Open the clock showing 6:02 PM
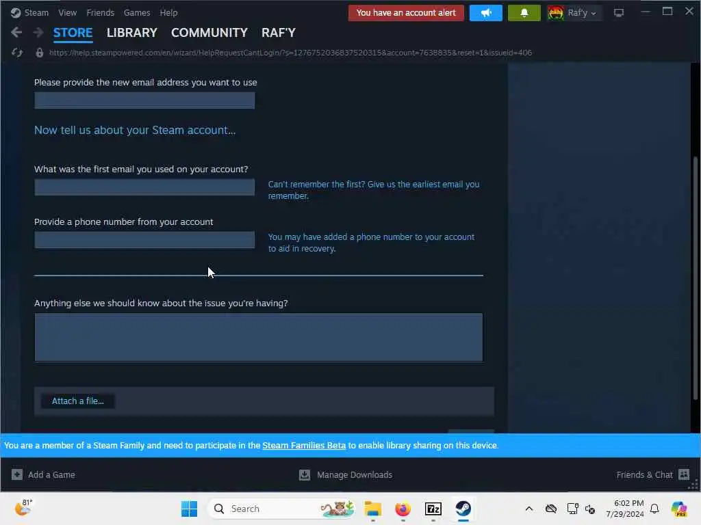This screenshot has height=525, width=701. [625, 509]
